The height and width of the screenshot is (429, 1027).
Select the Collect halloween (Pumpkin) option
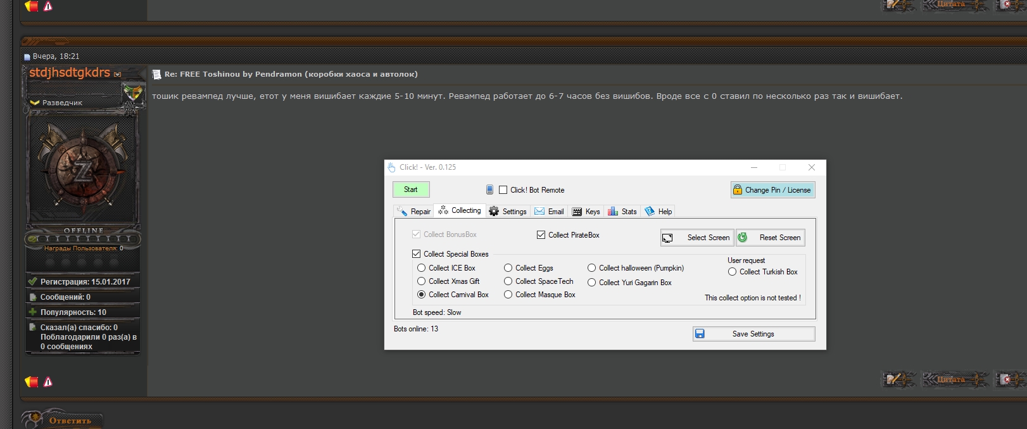591,268
